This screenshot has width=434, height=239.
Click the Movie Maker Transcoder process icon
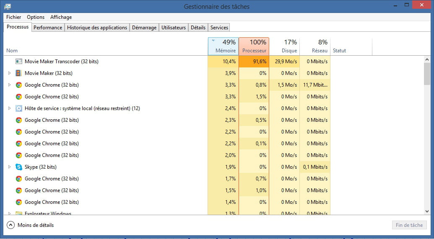coord(18,62)
